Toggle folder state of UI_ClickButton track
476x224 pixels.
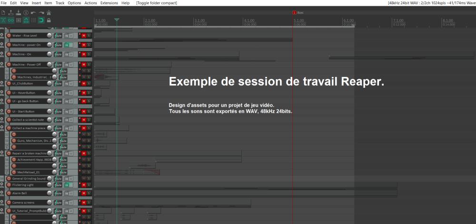click(2, 83)
